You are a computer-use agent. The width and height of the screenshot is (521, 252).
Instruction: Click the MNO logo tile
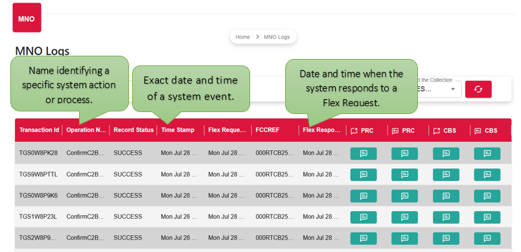[27, 18]
